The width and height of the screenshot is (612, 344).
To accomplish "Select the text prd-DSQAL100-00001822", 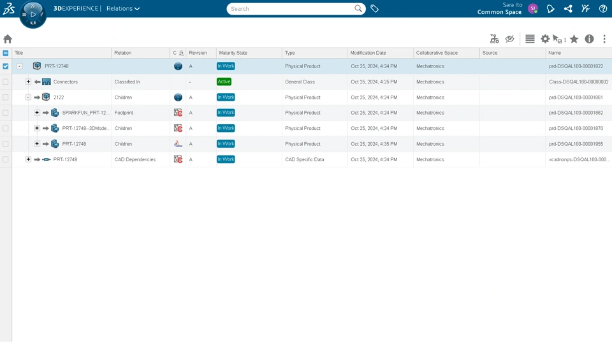I will tap(576, 66).
